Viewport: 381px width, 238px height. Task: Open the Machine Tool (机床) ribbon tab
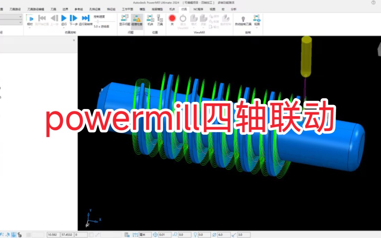click(x=172, y=9)
